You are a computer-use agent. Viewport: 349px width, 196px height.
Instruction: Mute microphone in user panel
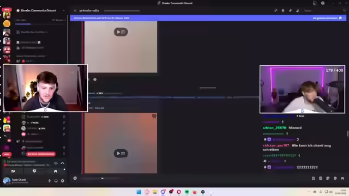click(50, 181)
